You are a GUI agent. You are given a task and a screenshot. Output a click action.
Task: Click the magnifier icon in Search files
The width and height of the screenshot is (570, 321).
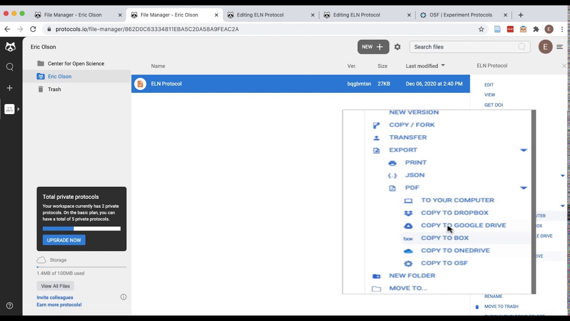(x=522, y=47)
